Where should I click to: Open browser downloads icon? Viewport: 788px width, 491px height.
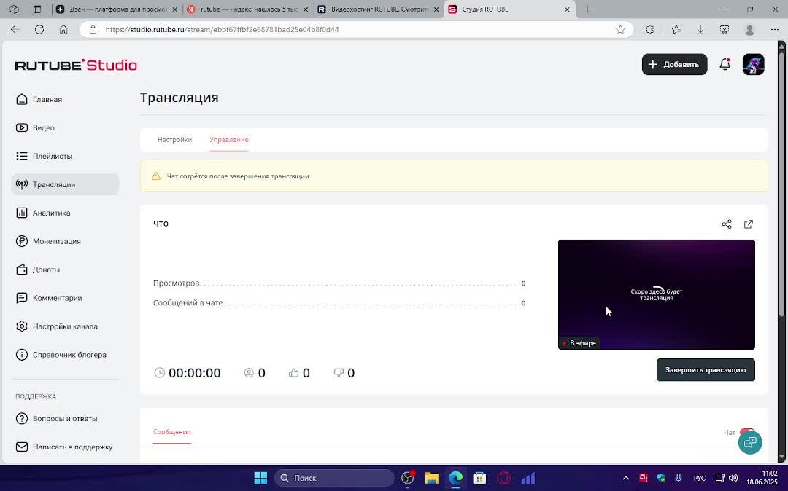pos(700,30)
